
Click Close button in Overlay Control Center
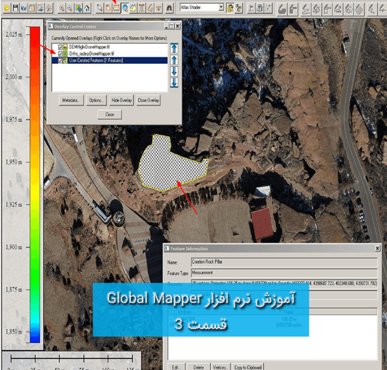pos(110,115)
